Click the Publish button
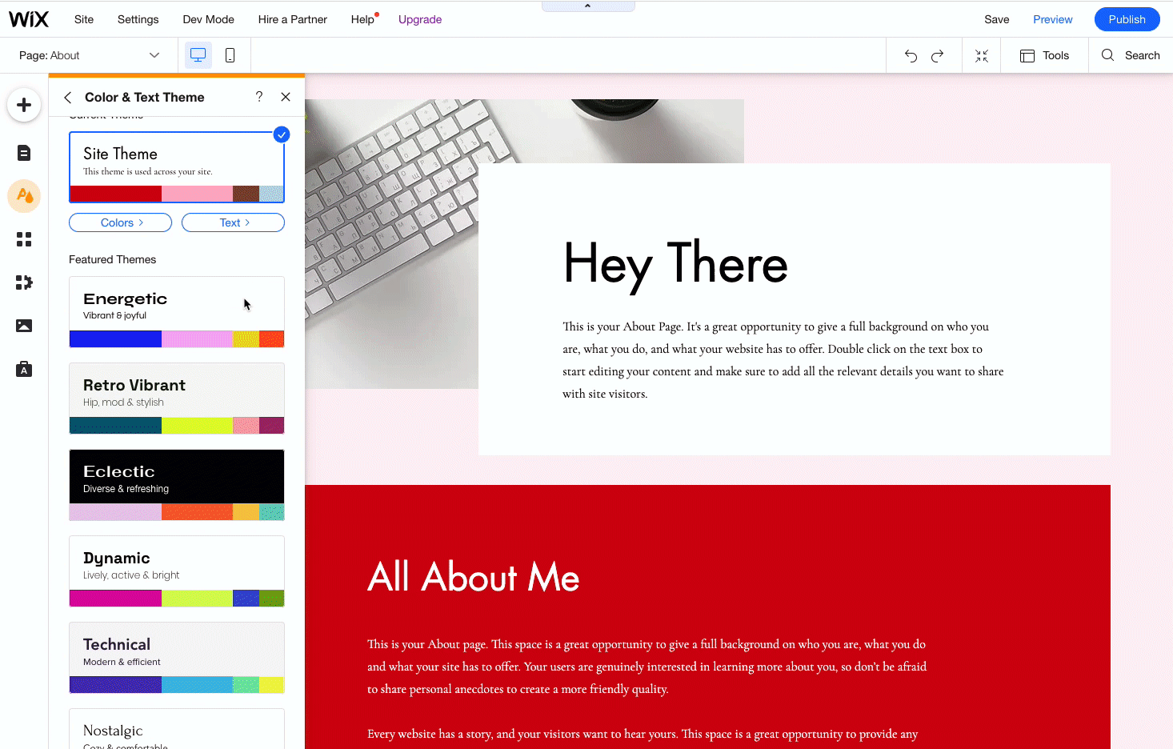Image resolution: width=1173 pixels, height=749 pixels. pos(1127,19)
